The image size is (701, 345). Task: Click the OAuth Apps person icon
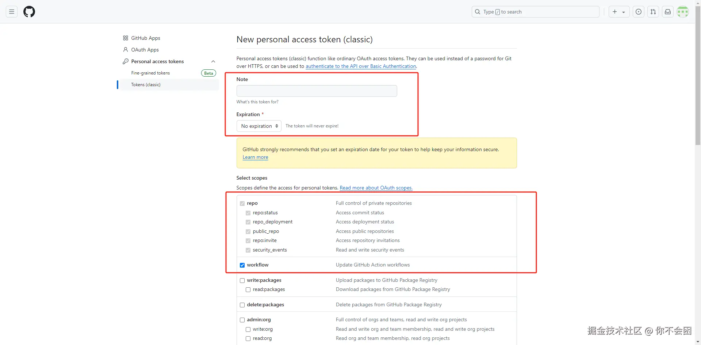click(126, 50)
